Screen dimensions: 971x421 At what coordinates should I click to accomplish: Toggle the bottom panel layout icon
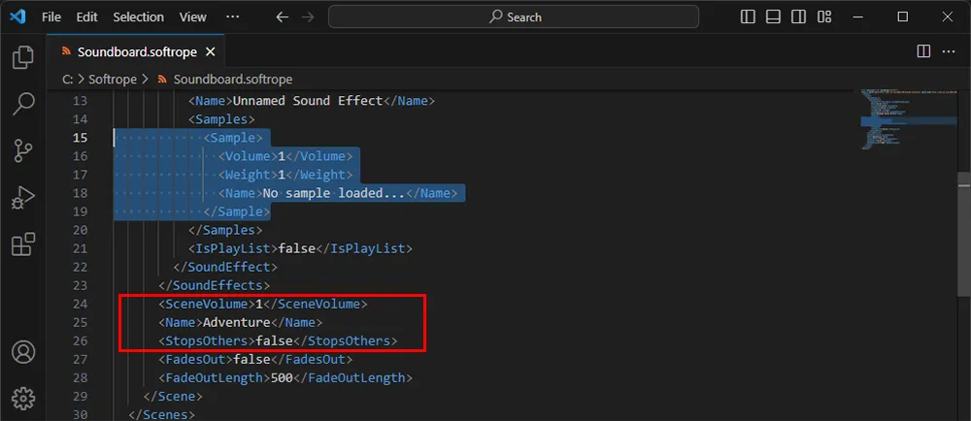(x=773, y=16)
